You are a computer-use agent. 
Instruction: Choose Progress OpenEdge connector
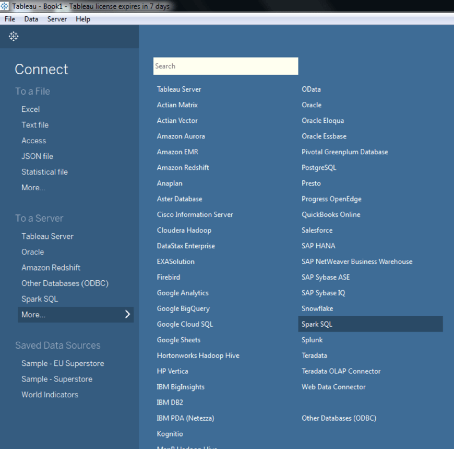(331, 199)
